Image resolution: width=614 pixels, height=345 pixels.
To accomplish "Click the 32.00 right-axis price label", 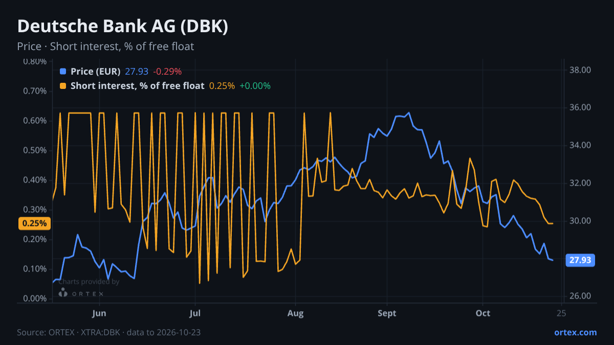I will coord(580,183).
